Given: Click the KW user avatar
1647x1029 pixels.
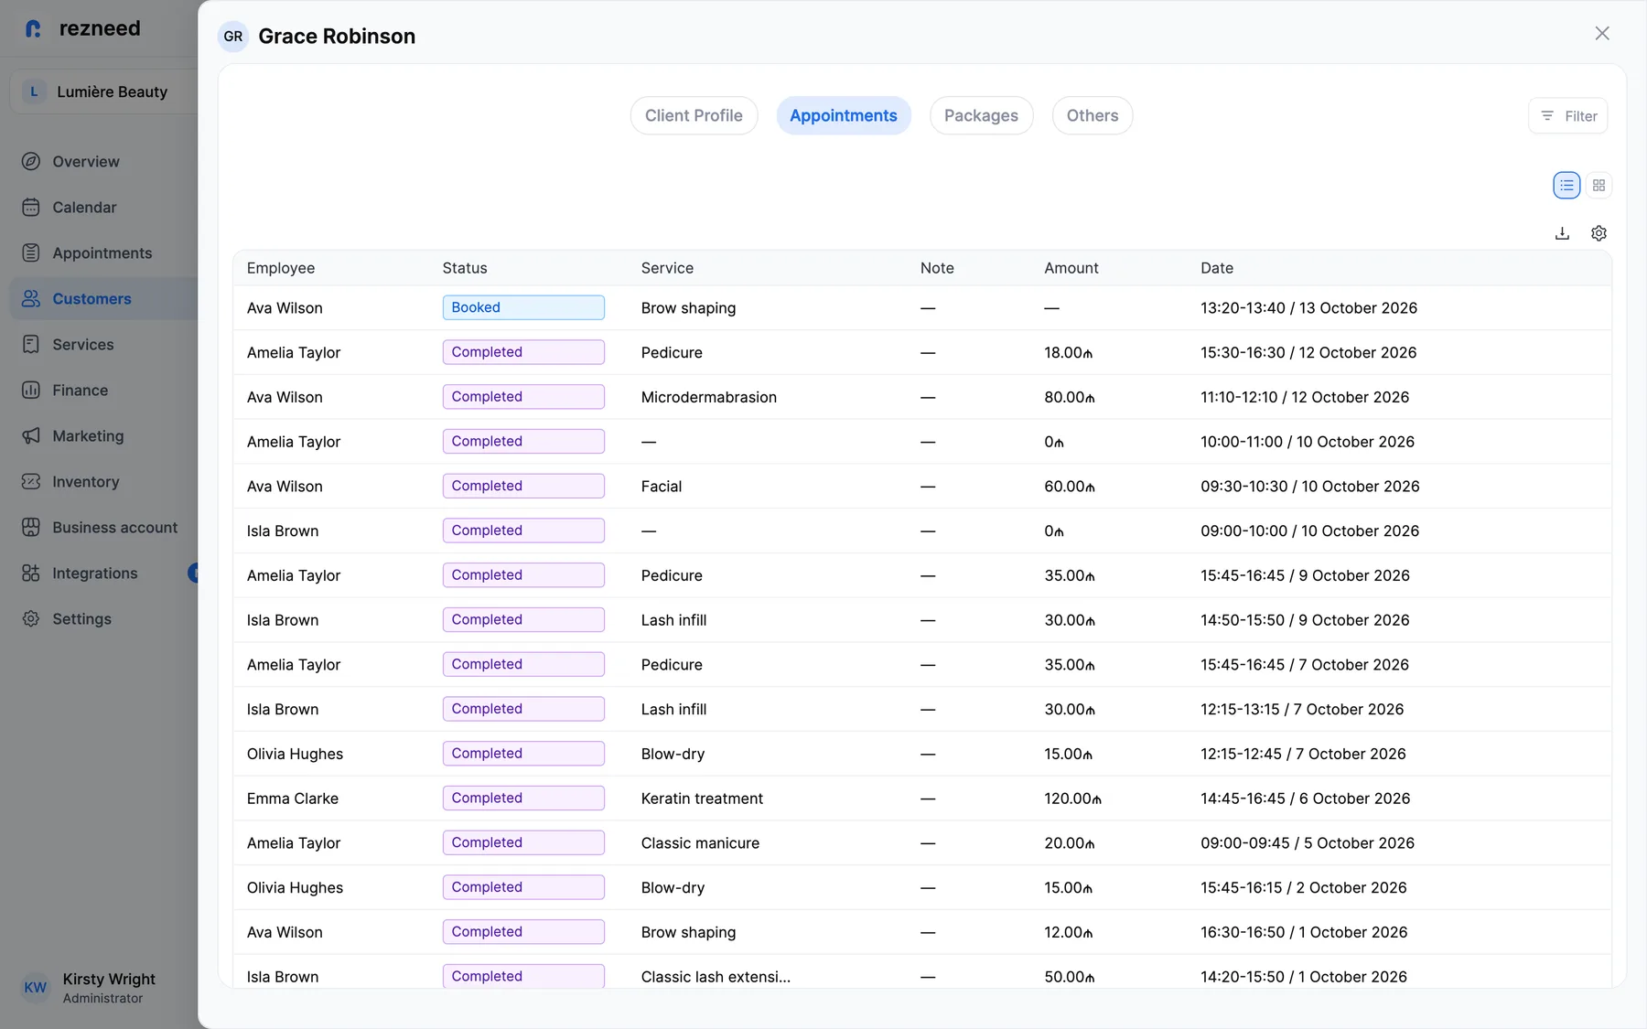Looking at the screenshot, I should (x=35, y=988).
